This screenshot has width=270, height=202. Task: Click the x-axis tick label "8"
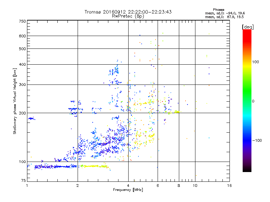click(x=179, y=186)
